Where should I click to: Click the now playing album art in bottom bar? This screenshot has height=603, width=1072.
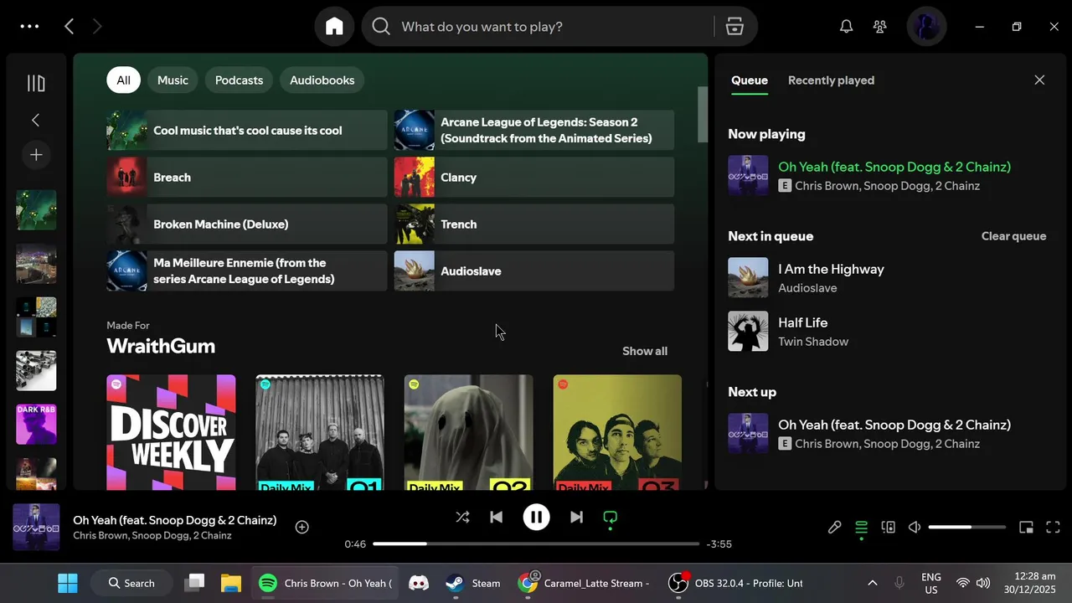click(x=36, y=527)
